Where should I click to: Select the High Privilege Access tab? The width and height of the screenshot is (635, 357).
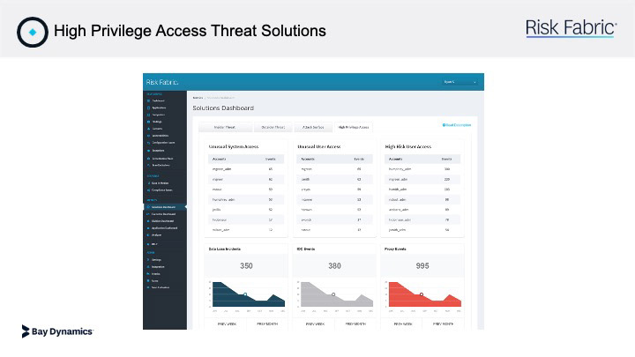click(x=353, y=127)
